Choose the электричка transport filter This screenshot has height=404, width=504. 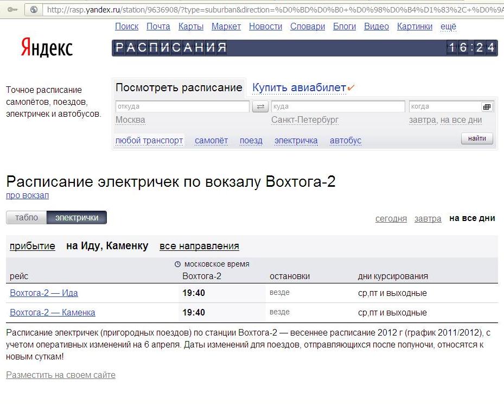(x=296, y=141)
